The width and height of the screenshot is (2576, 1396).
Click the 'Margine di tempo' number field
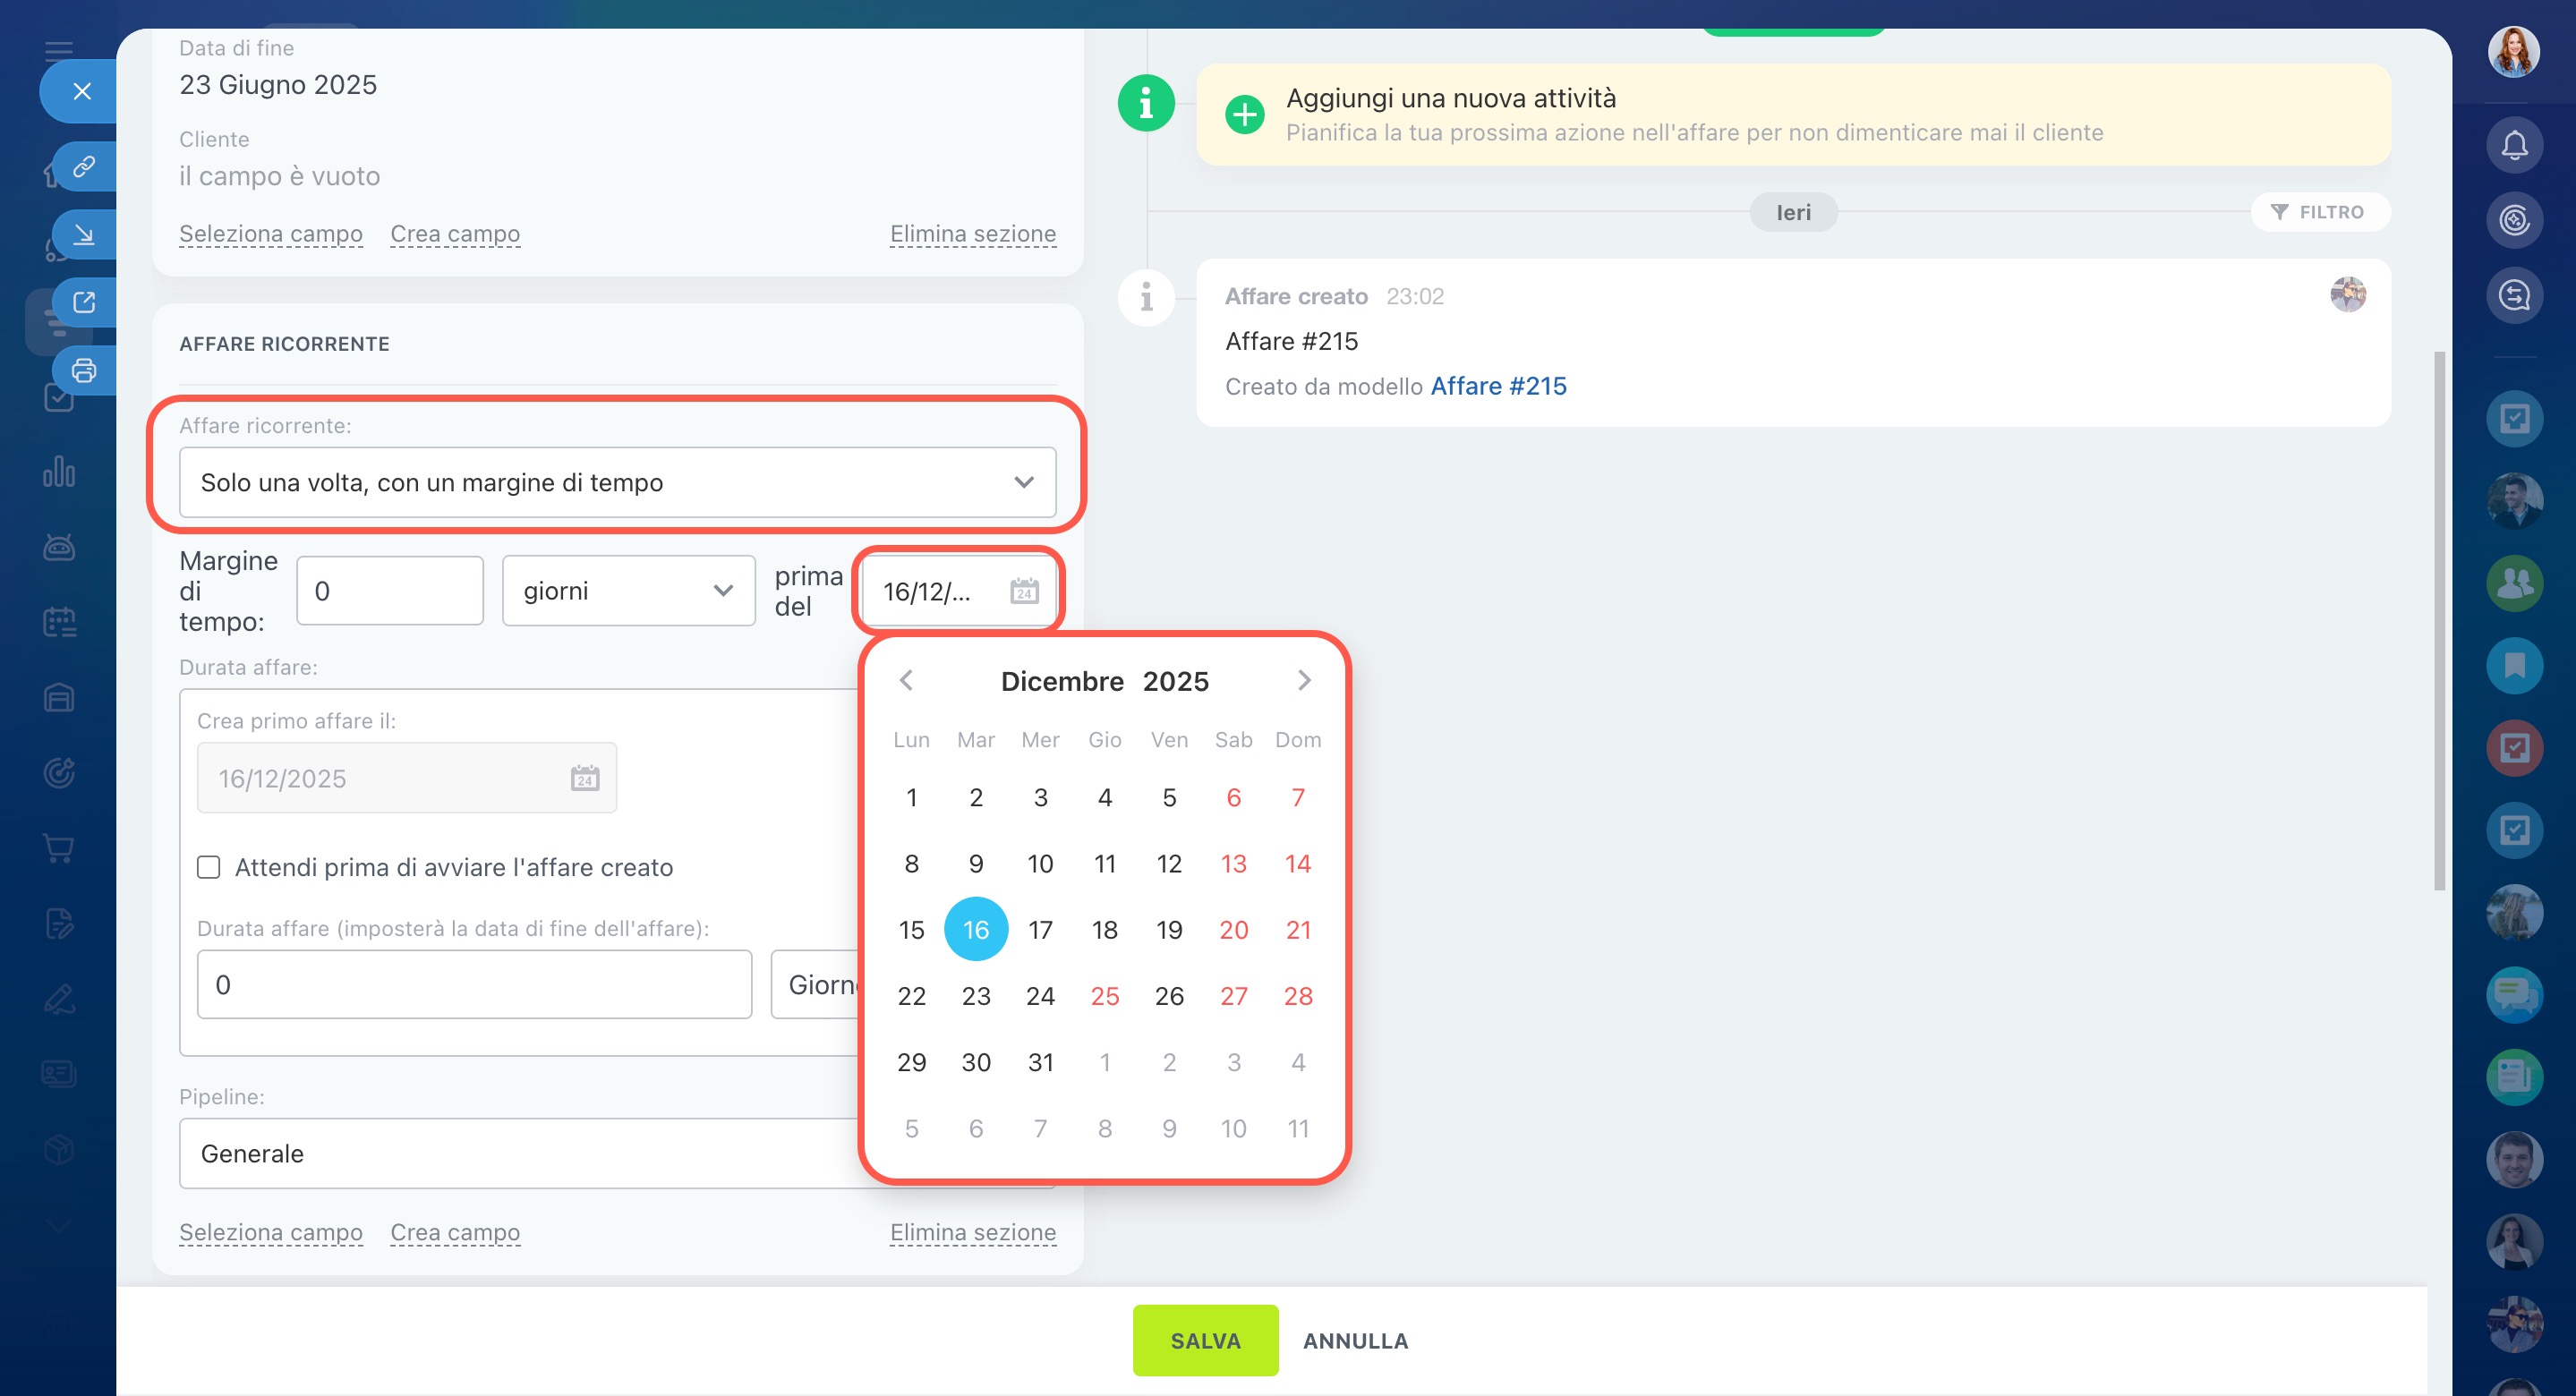pos(390,591)
